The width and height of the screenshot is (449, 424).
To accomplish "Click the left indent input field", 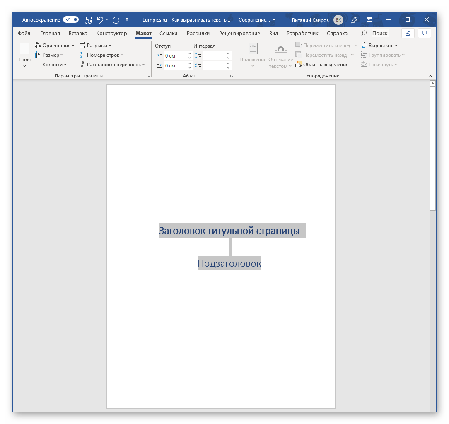I will pyautogui.click(x=176, y=55).
